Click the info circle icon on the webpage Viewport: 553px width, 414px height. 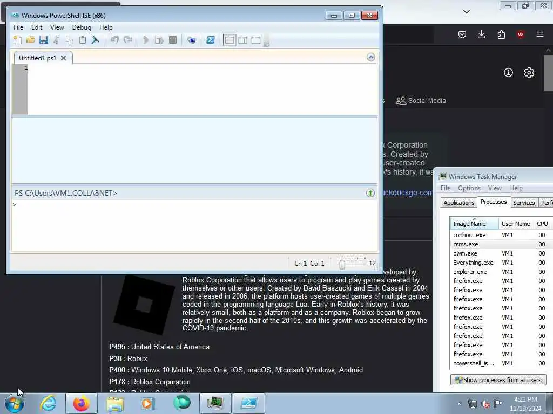click(508, 73)
